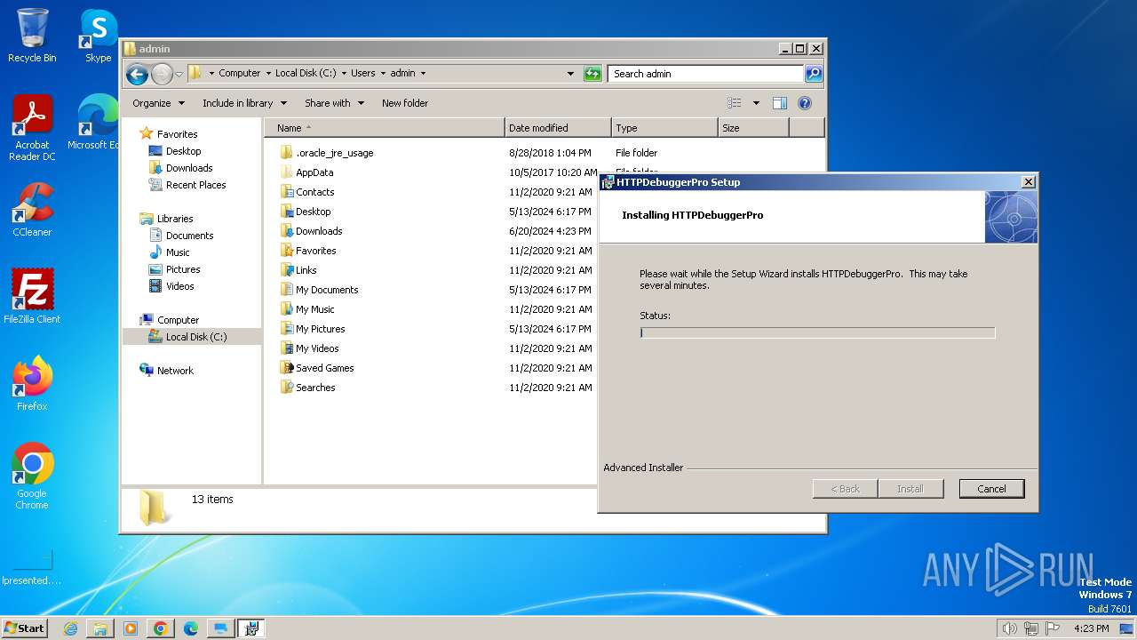This screenshot has height=640, width=1137.
Task: Expand the Users breadcrumb arrow
Action: [x=383, y=74]
